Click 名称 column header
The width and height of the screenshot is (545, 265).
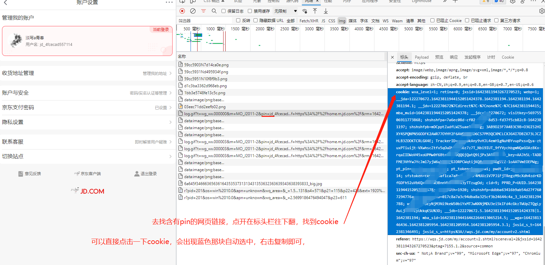(182, 56)
